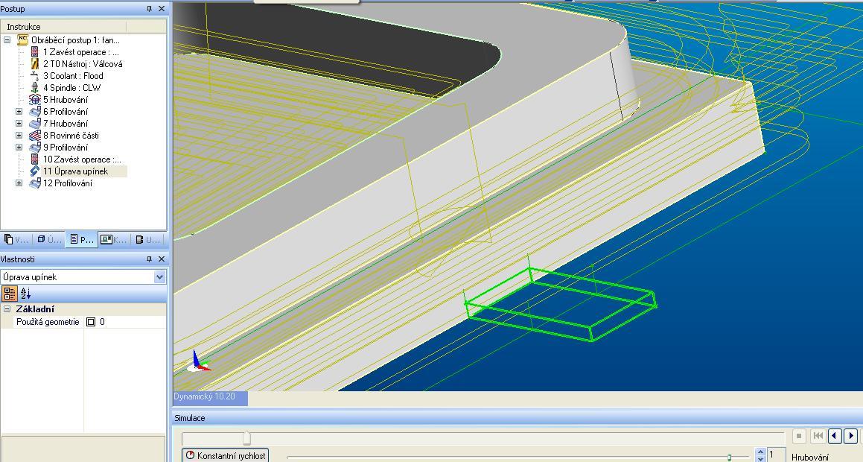Screen dimensions: 863x462
Task: Click the Spindle CLW icon
Action: coord(34,88)
